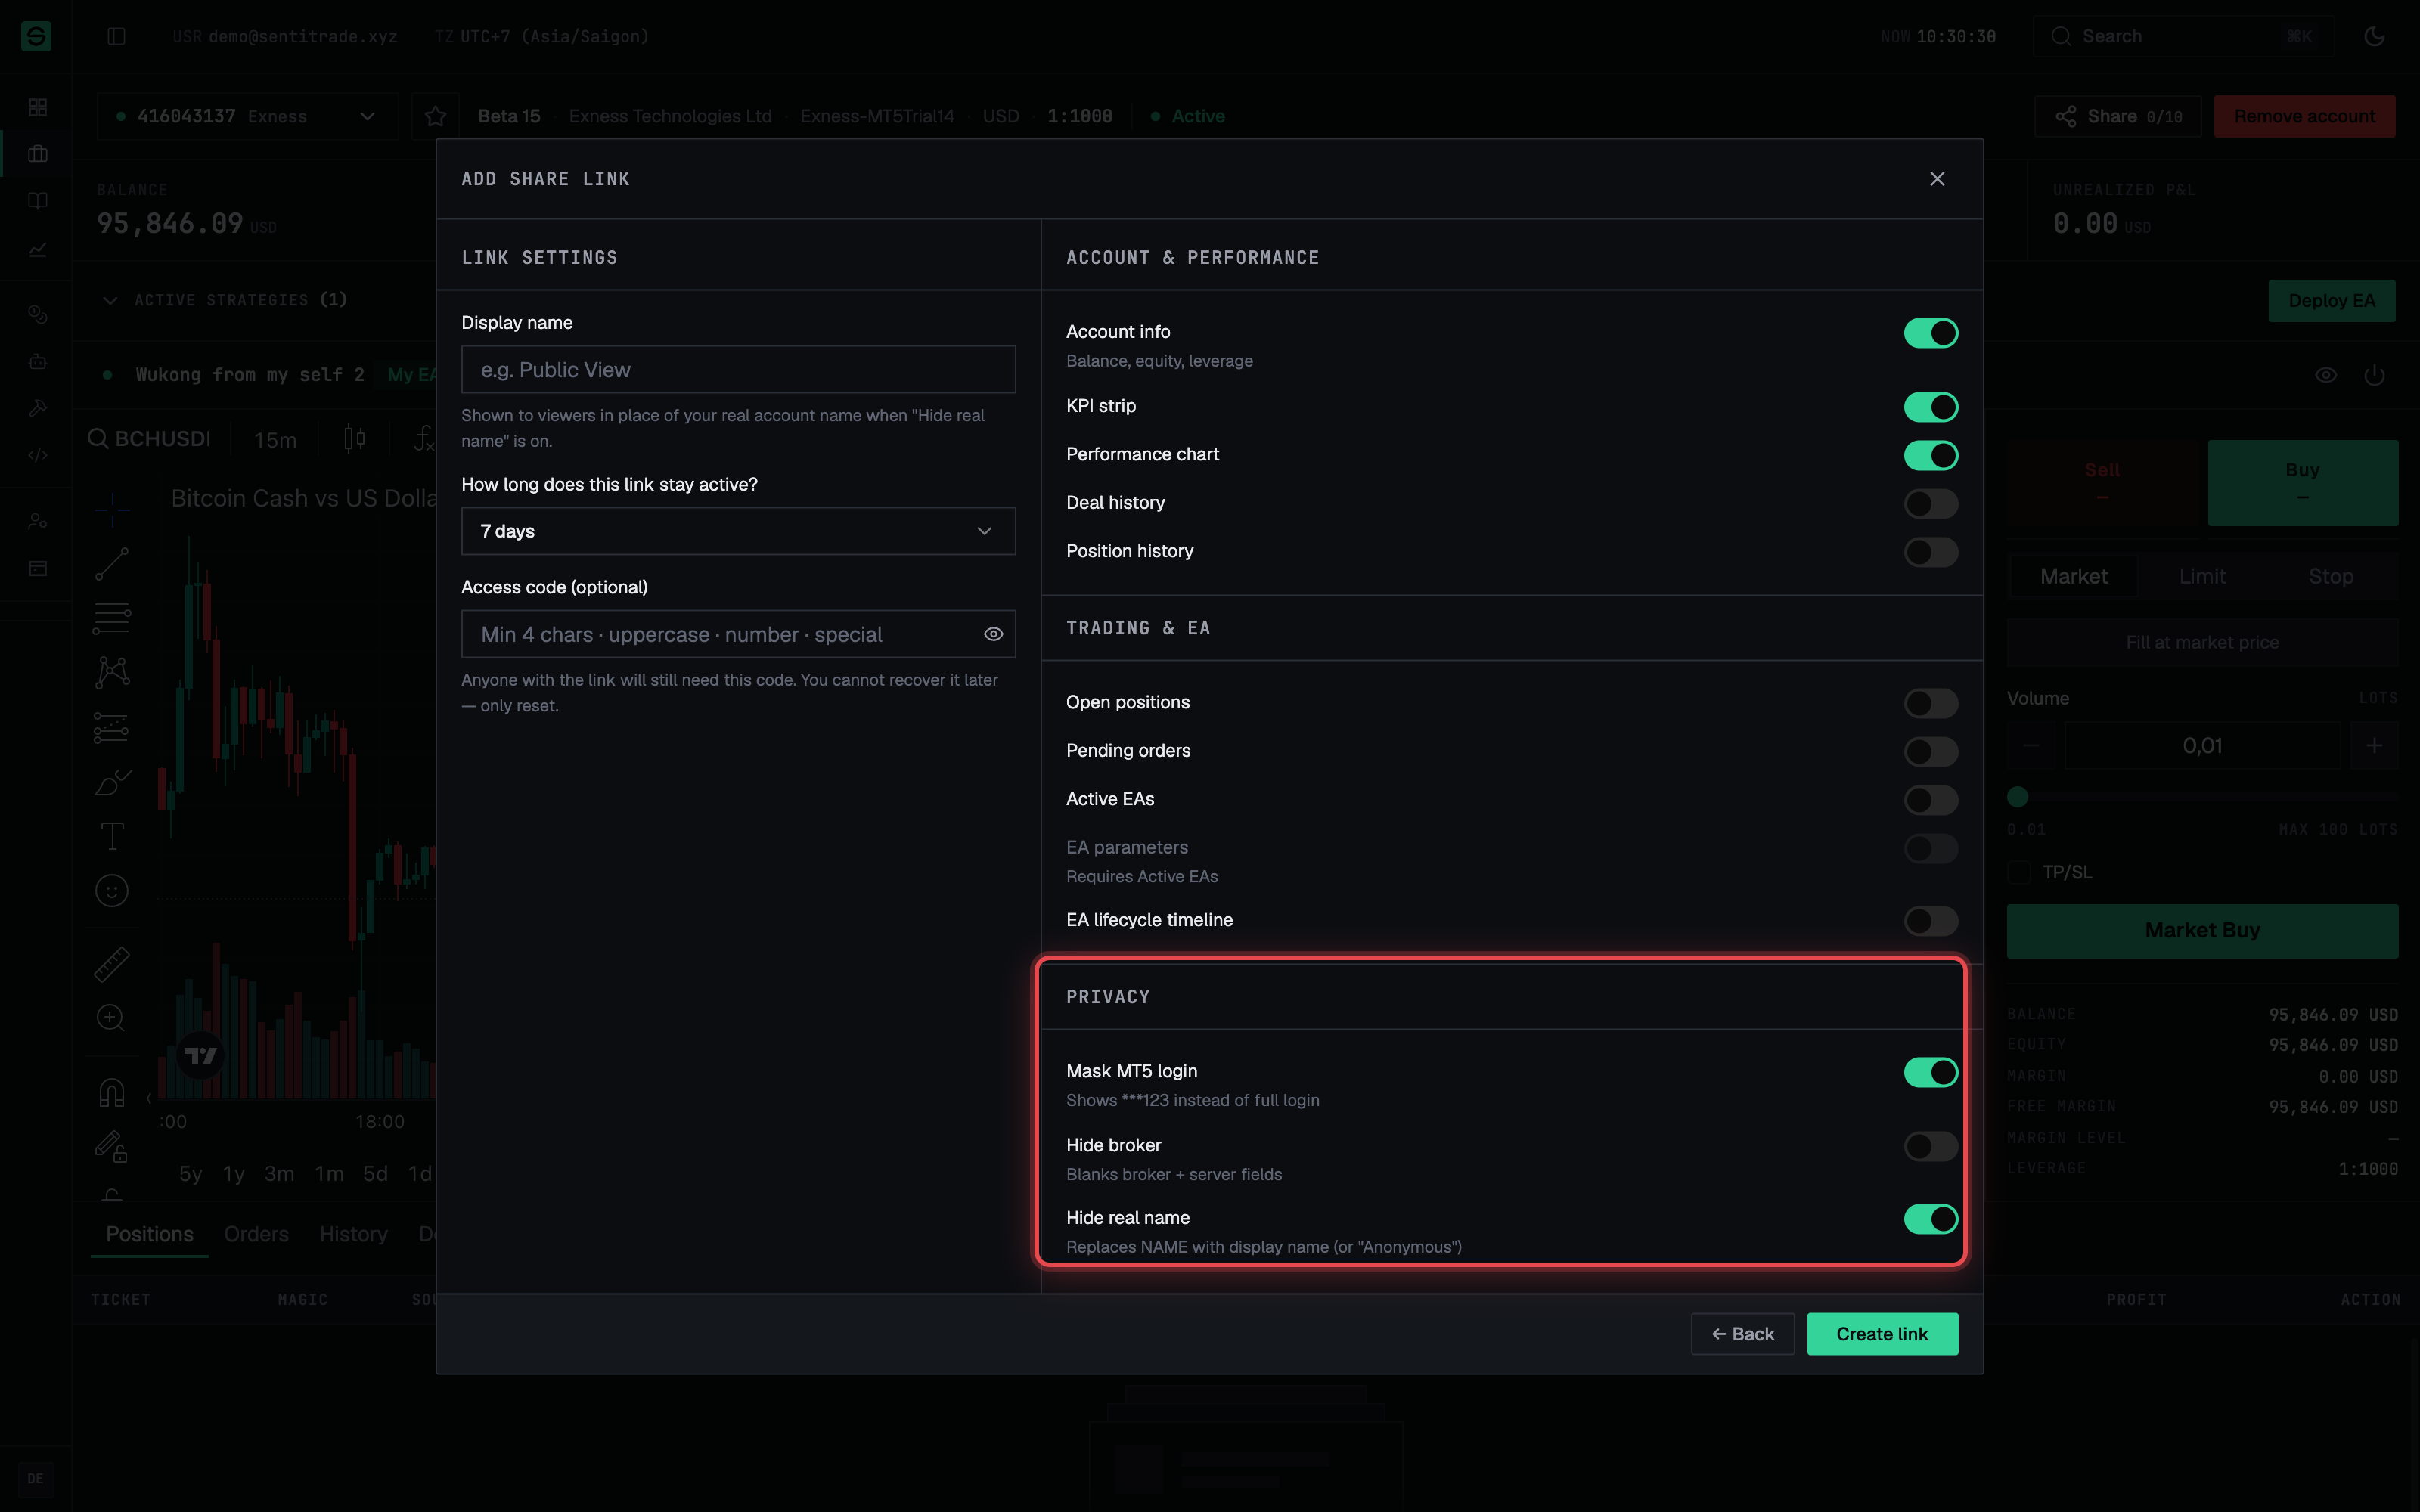Click the Market Buy button
This screenshot has width=2420, height=1512.
pos(2202,931)
